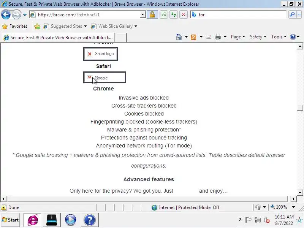Click the Action Center flag icon
This screenshot has height=228, width=304.
248,220
